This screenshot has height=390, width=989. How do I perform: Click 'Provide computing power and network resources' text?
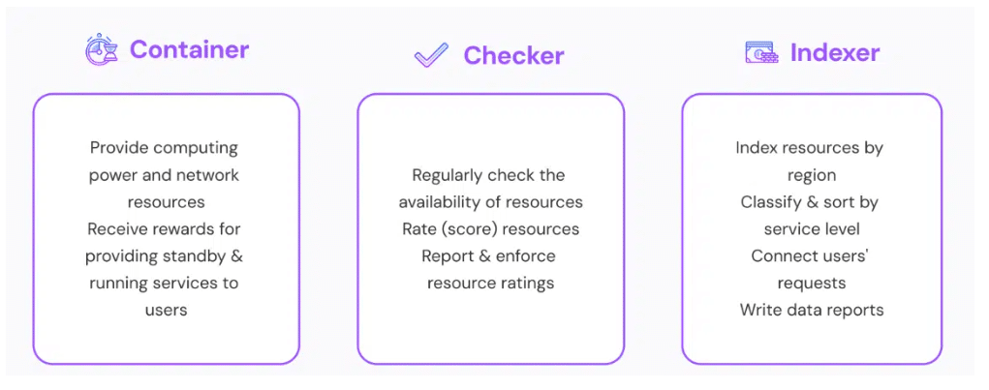pyautogui.click(x=165, y=174)
